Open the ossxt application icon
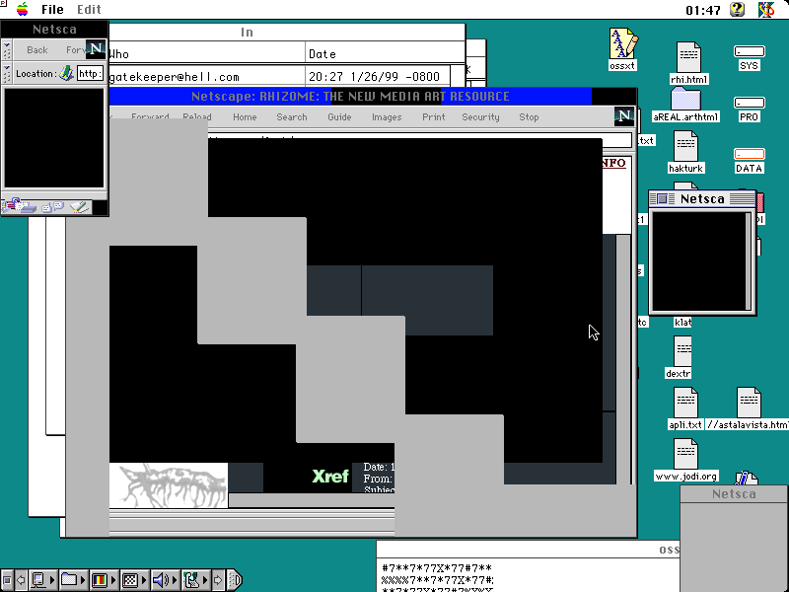Viewport: 789px width, 592px height. point(622,45)
